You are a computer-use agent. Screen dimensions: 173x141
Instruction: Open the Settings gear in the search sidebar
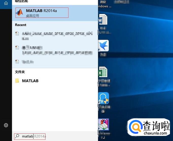click(6, 125)
